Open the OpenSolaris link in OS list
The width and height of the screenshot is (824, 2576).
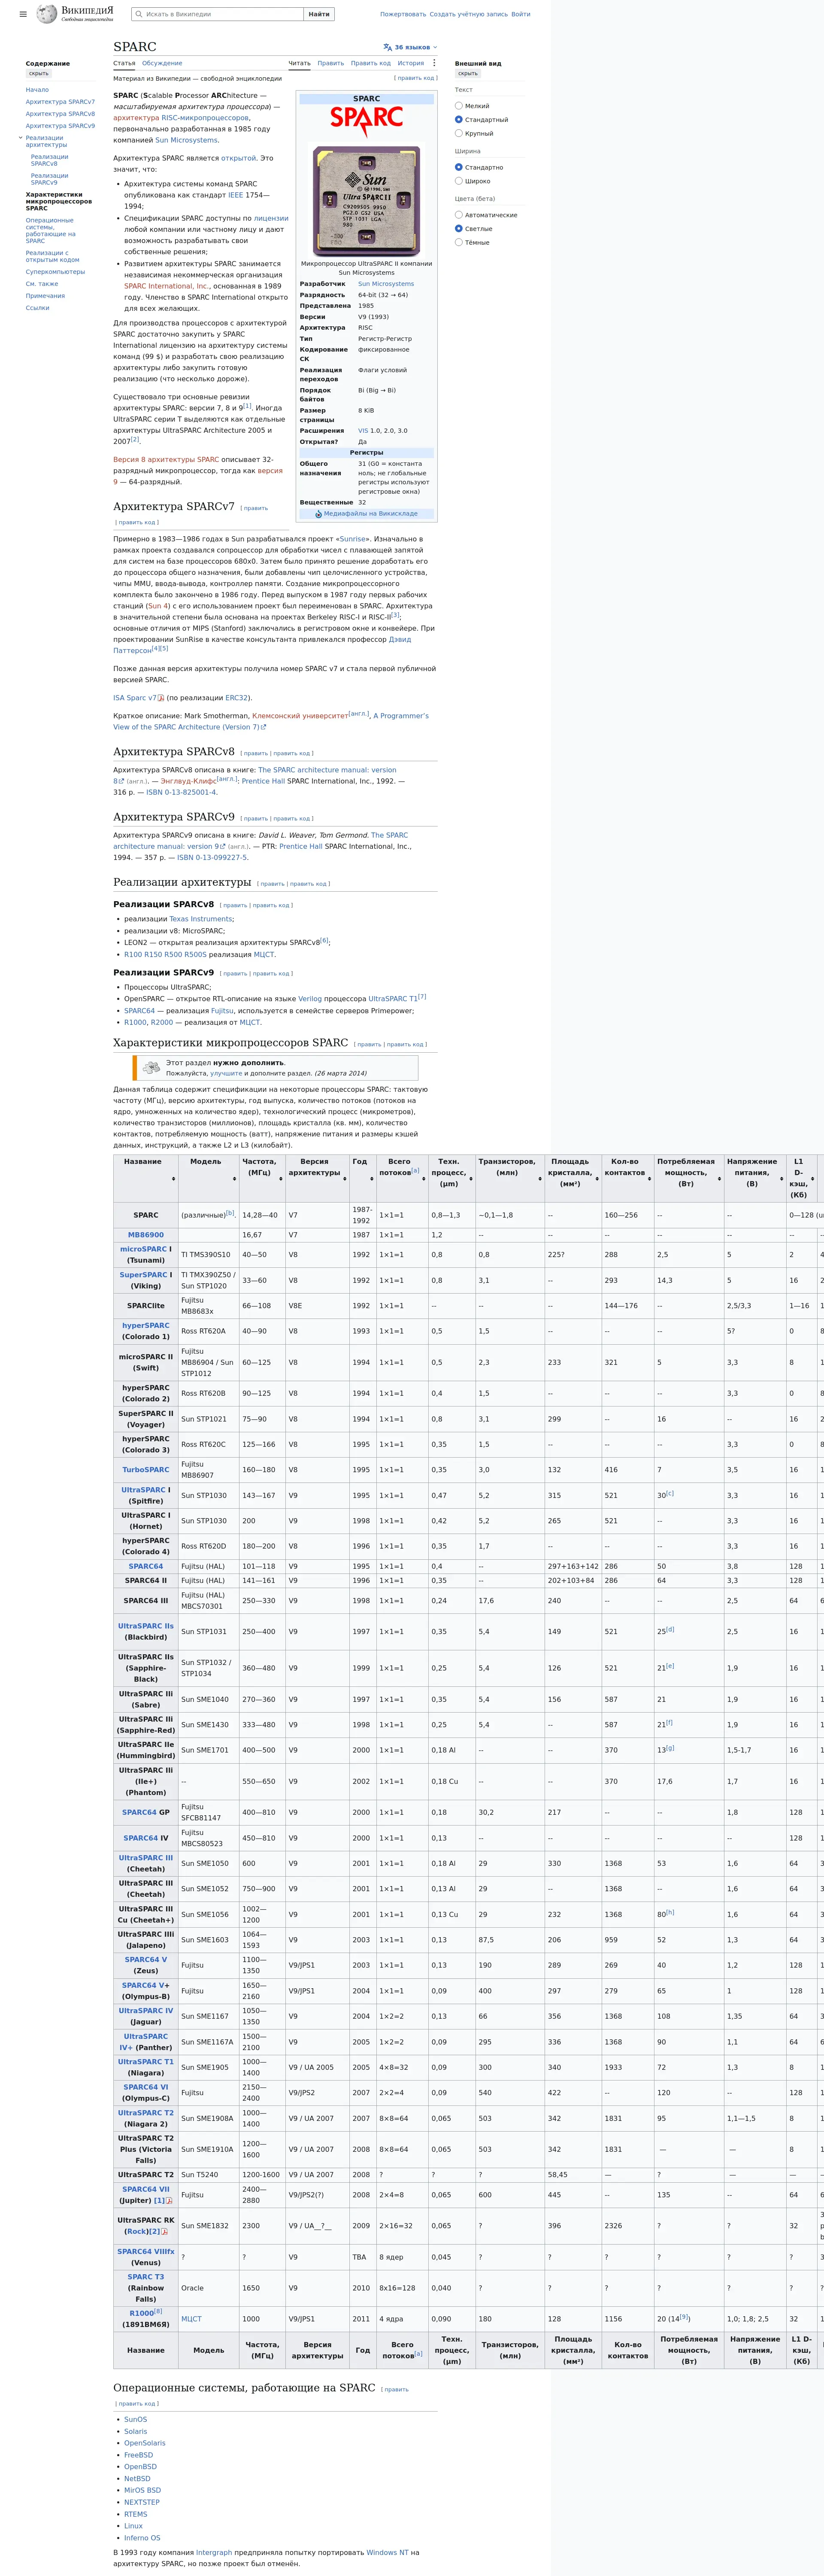pyautogui.click(x=145, y=2443)
